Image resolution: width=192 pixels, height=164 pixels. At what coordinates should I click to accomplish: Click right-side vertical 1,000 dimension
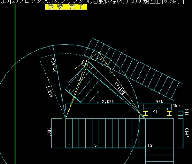click(187, 134)
